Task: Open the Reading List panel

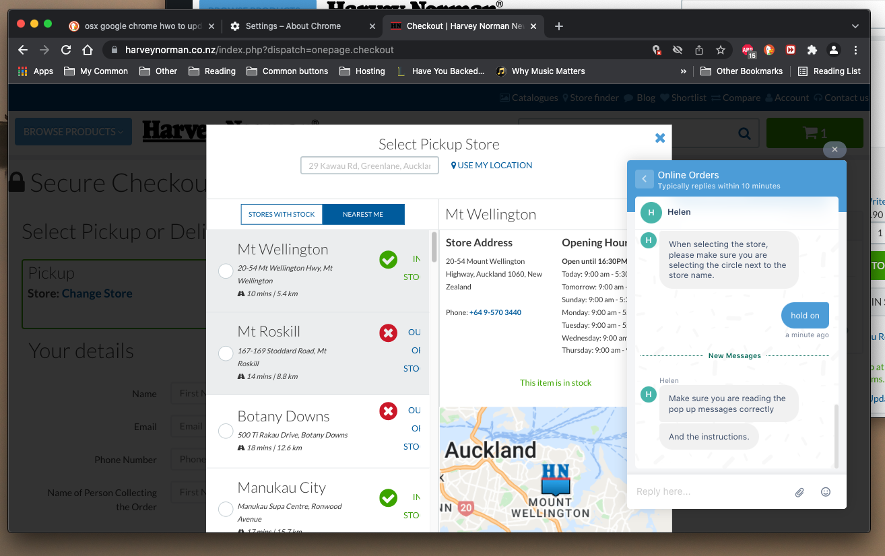Action: 829,71
